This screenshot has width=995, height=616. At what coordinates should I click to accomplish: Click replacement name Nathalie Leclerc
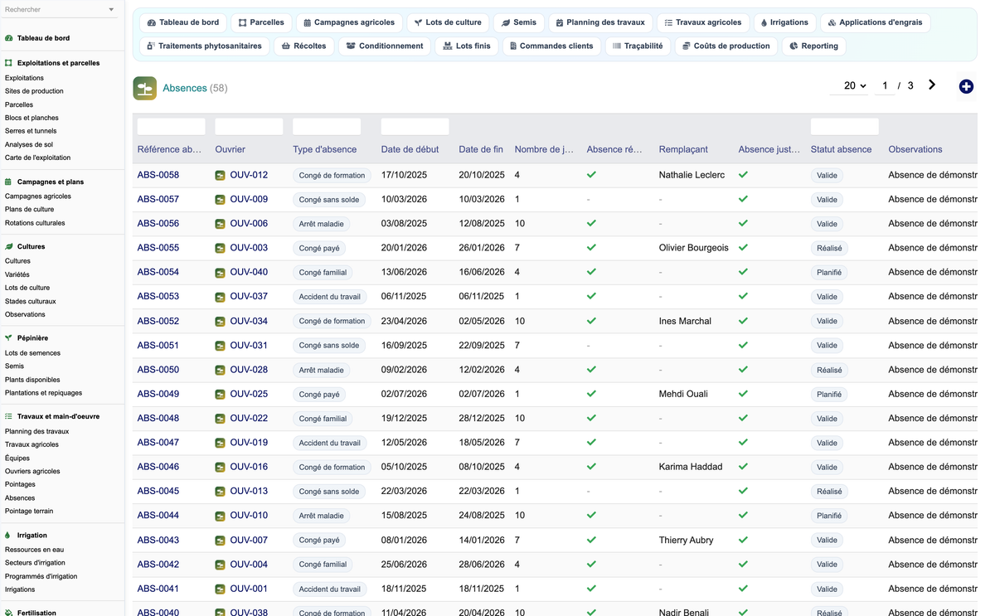(x=692, y=175)
